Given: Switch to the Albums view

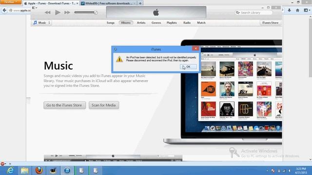Looking at the screenshot, I should click(x=126, y=23).
